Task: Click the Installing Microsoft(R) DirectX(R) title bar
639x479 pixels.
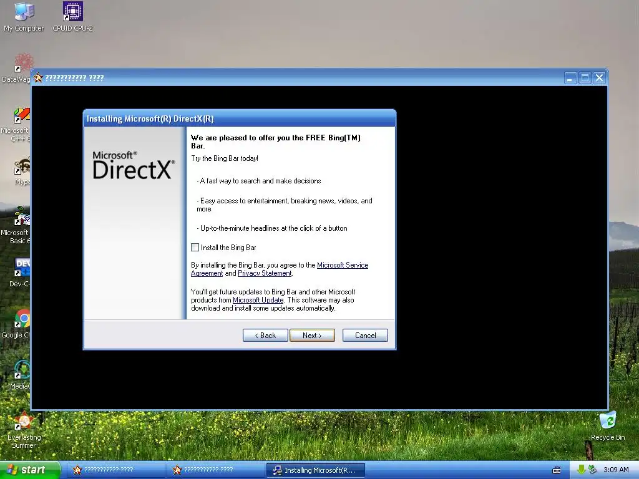Action: 240,119
